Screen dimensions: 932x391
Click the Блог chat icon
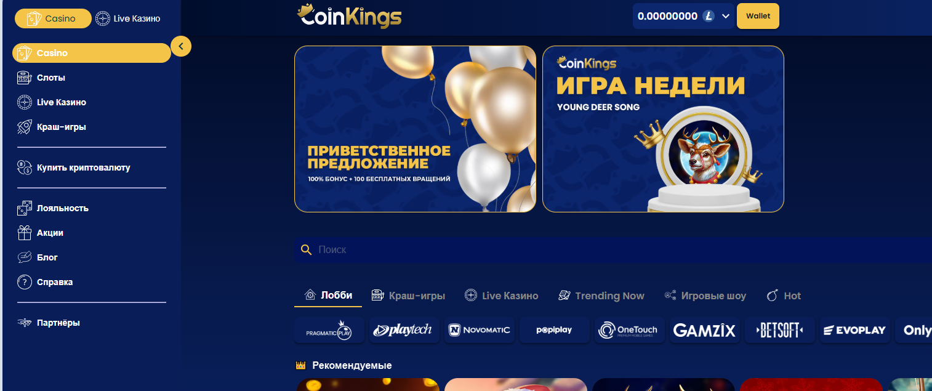coord(24,257)
